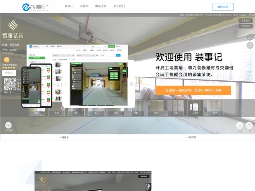Click the 装事记 logo in header

point(35,7)
